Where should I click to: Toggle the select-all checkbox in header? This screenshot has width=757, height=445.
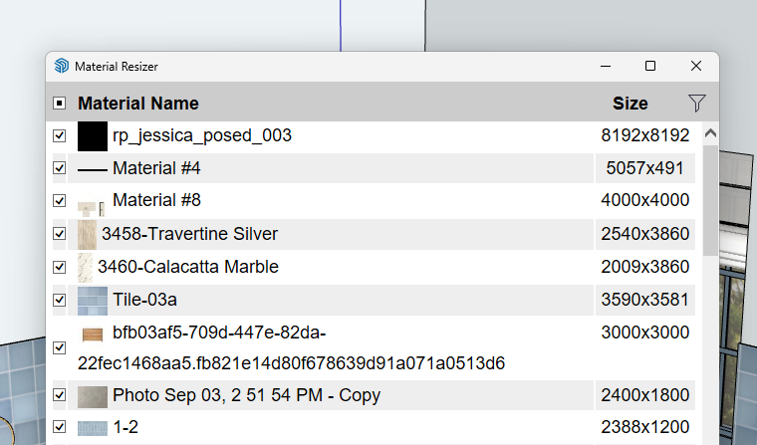point(60,104)
